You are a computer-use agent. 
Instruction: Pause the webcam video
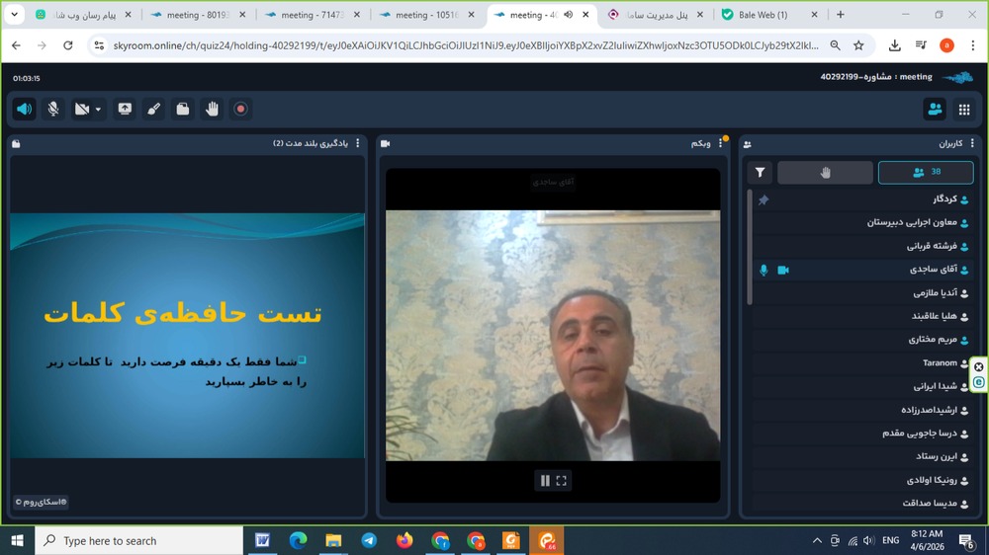click(x=545, y=481)
